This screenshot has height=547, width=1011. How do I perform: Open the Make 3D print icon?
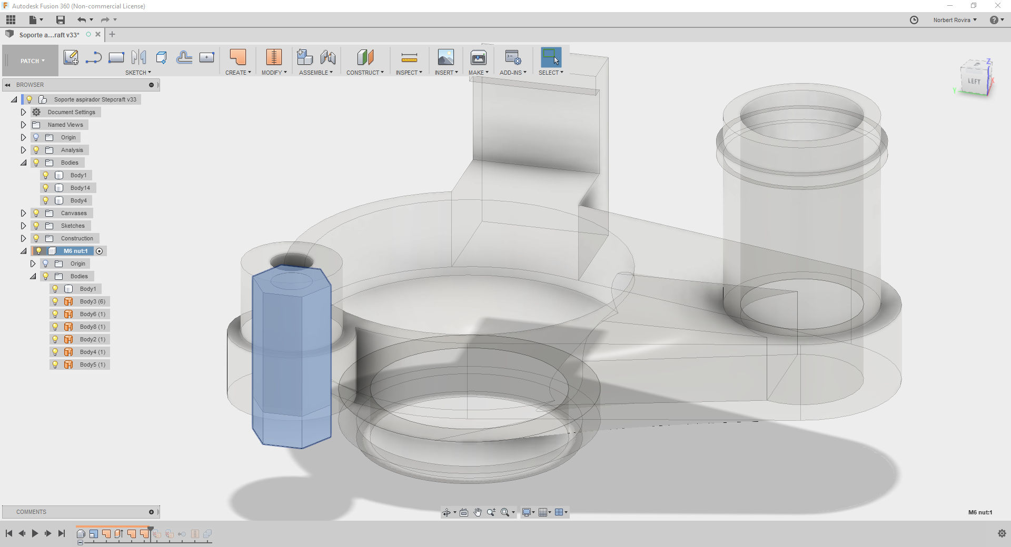(x=478, y=57)
